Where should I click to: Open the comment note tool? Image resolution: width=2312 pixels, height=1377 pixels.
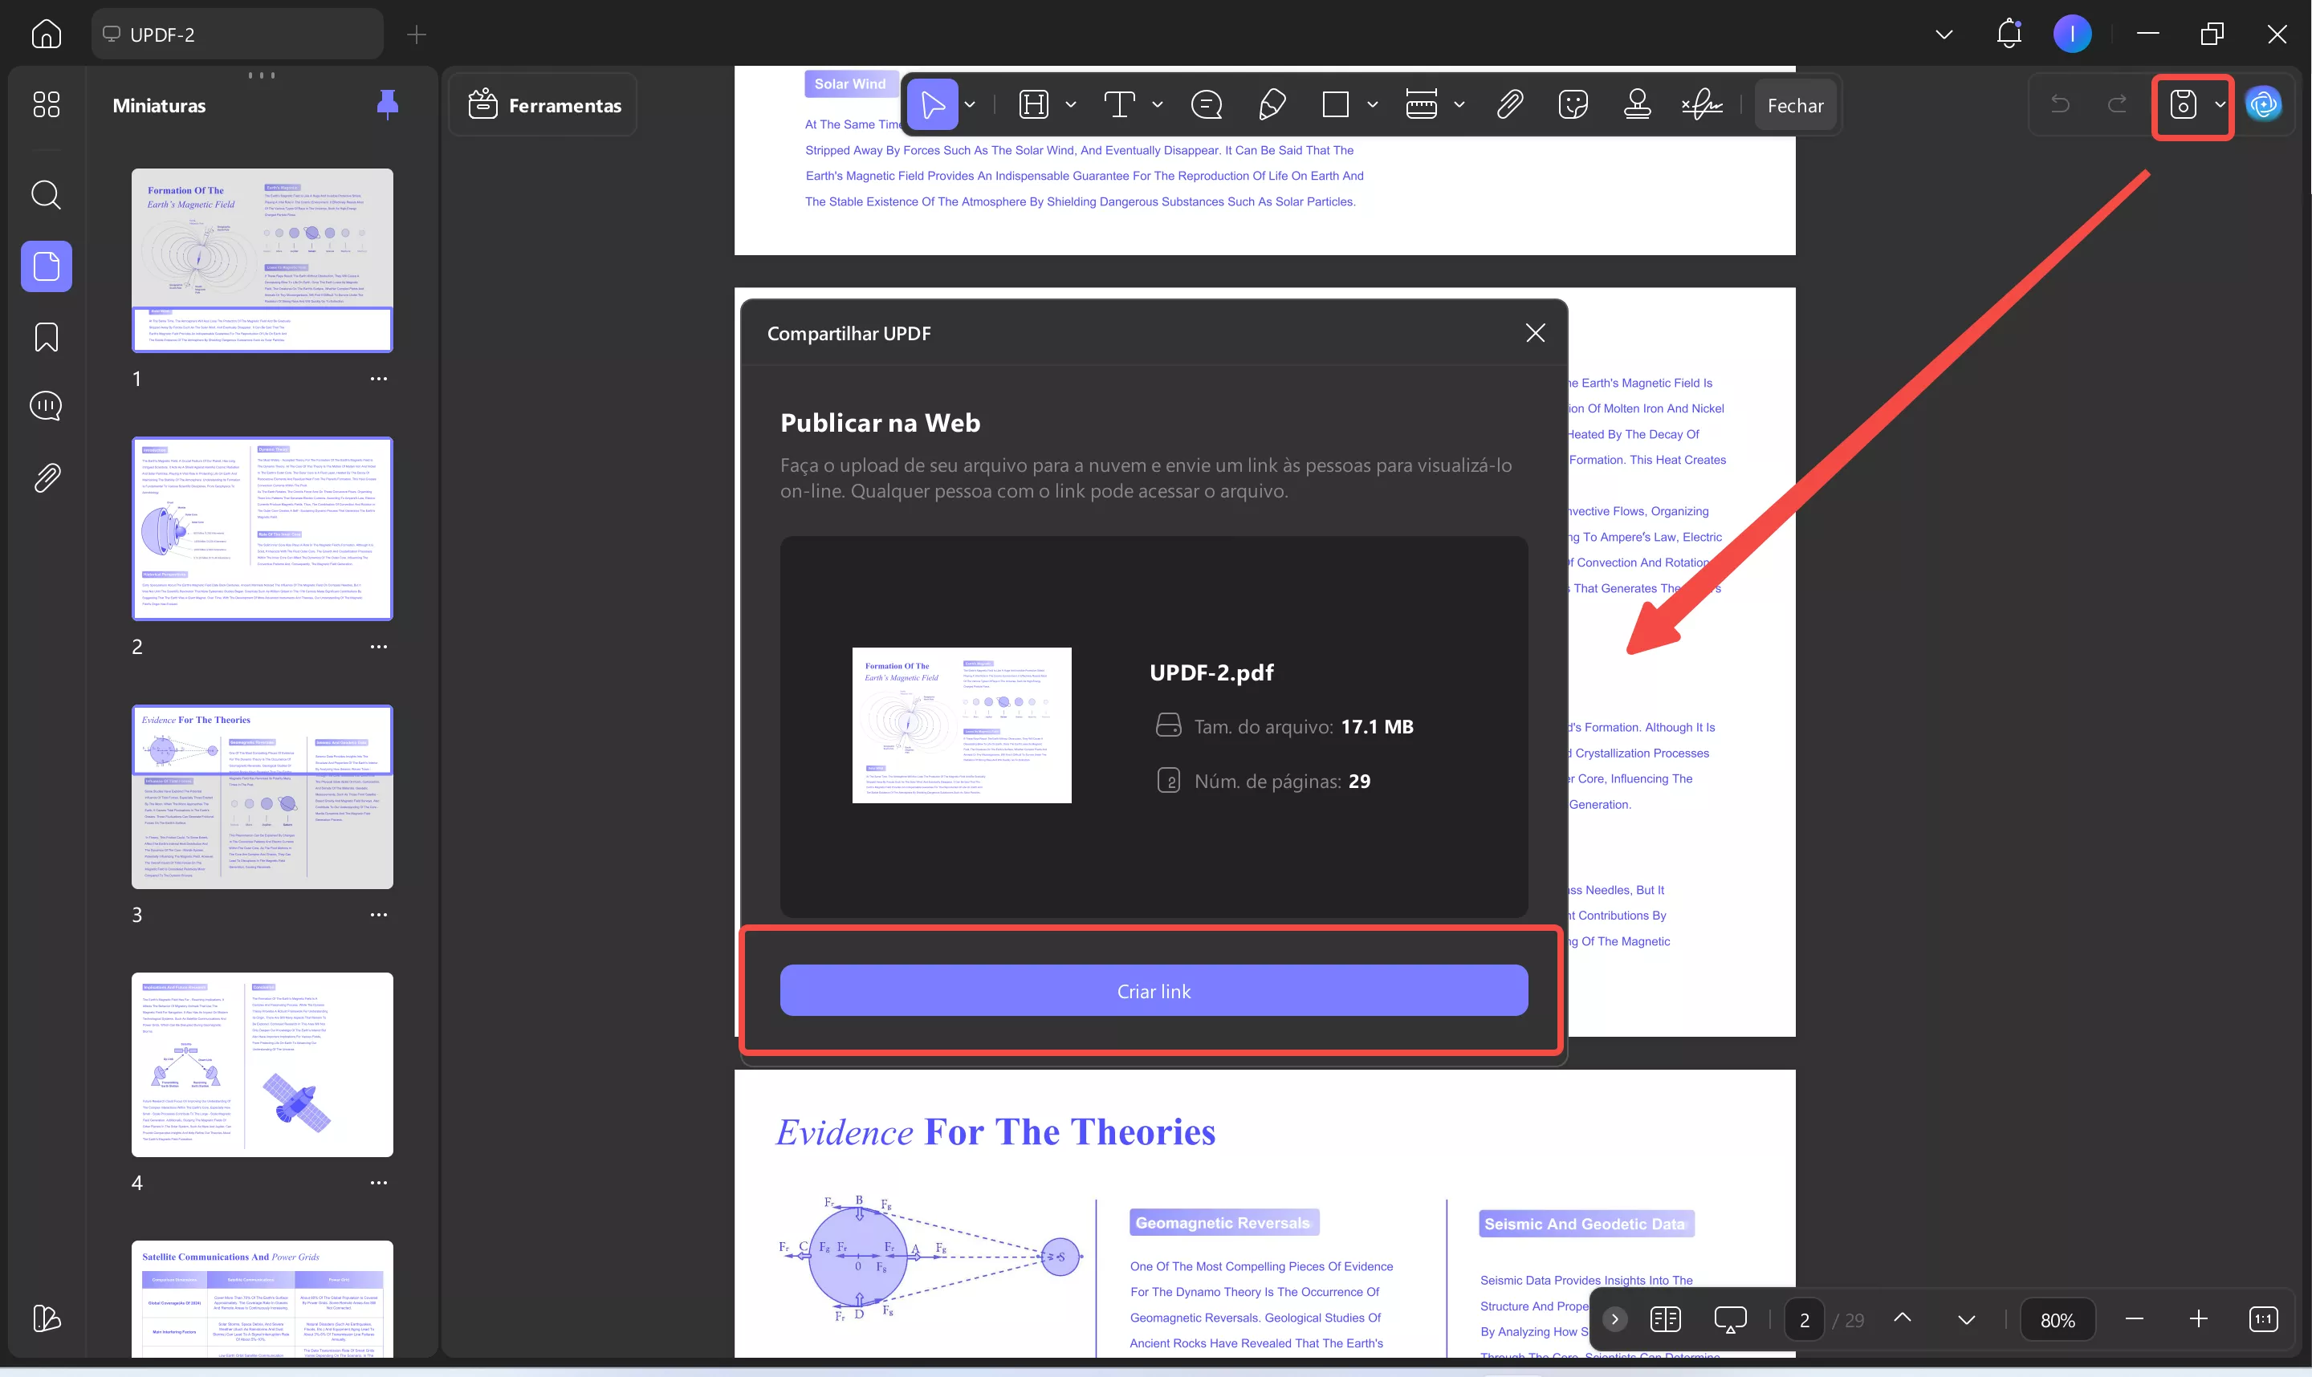pyautogui.click(x=1206, y=105)
